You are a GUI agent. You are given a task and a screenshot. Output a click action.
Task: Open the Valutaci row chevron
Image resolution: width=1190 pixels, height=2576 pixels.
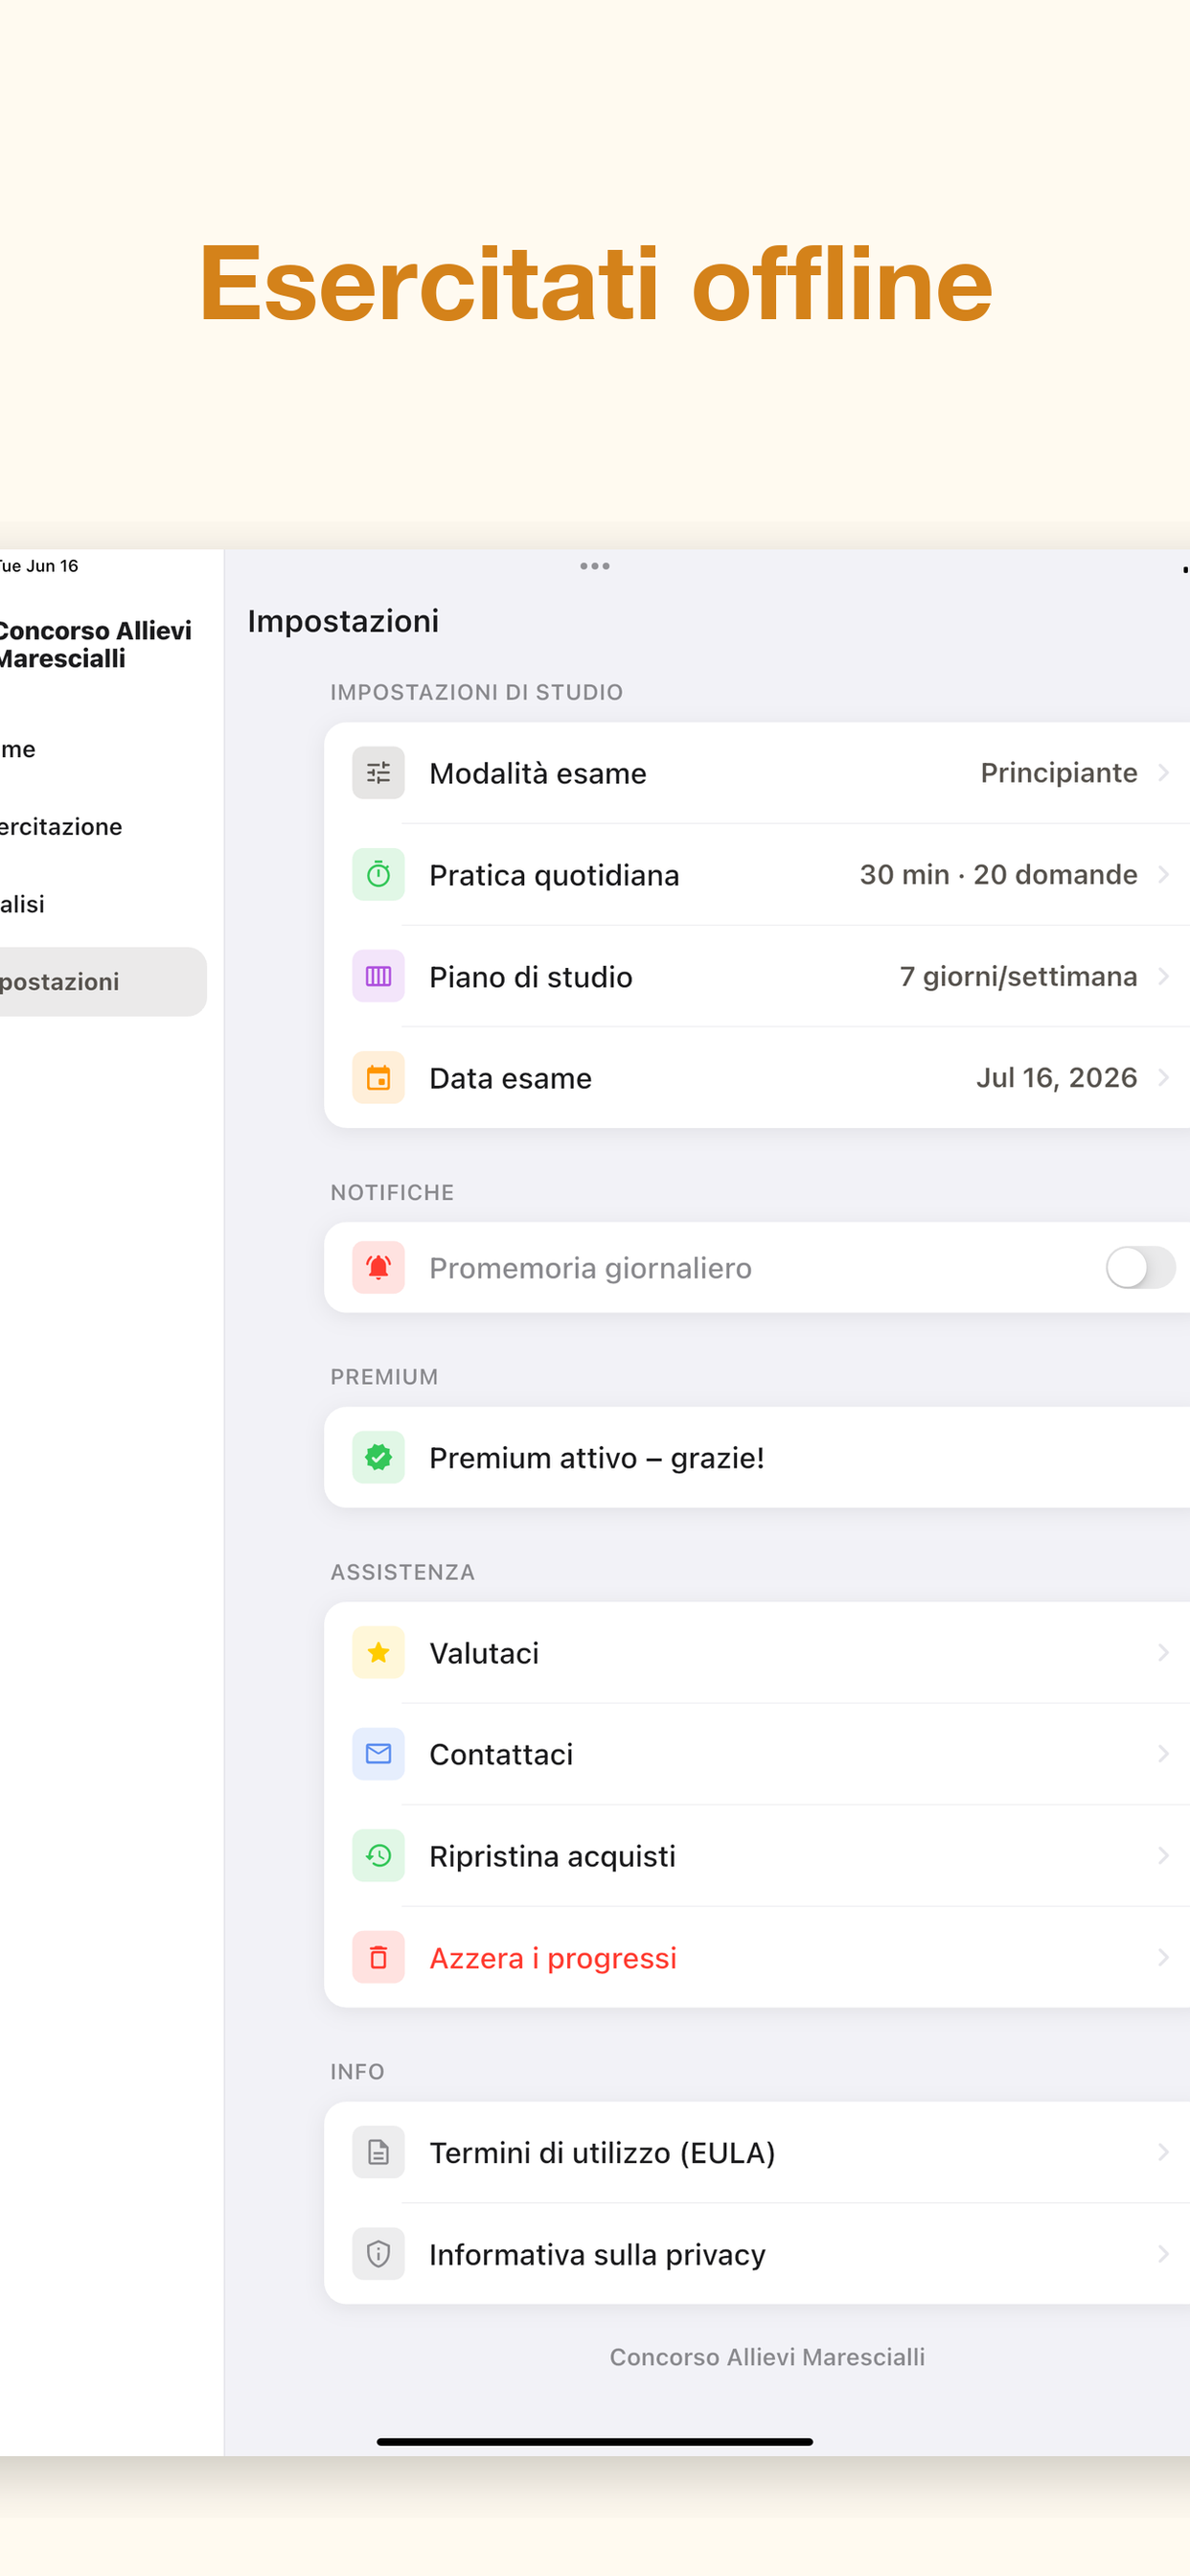point(1163,1653)
